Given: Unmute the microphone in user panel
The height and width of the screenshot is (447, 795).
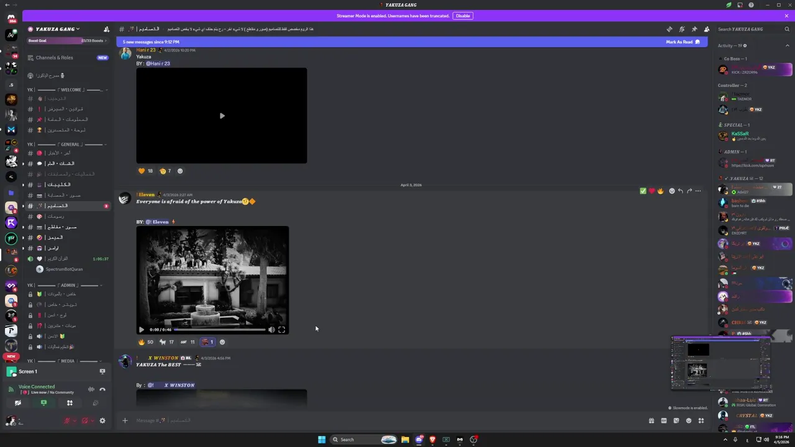Looking at the screenshot, I should [66, 420].
